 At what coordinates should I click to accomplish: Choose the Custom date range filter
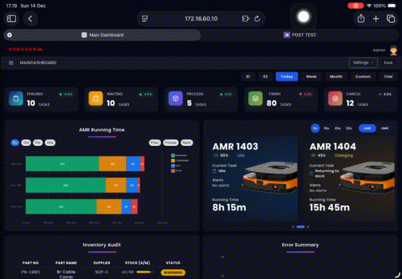362,77
